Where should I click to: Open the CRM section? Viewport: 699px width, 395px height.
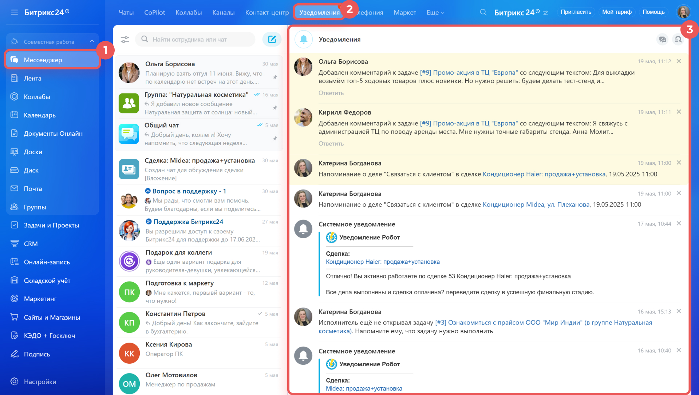52,244
